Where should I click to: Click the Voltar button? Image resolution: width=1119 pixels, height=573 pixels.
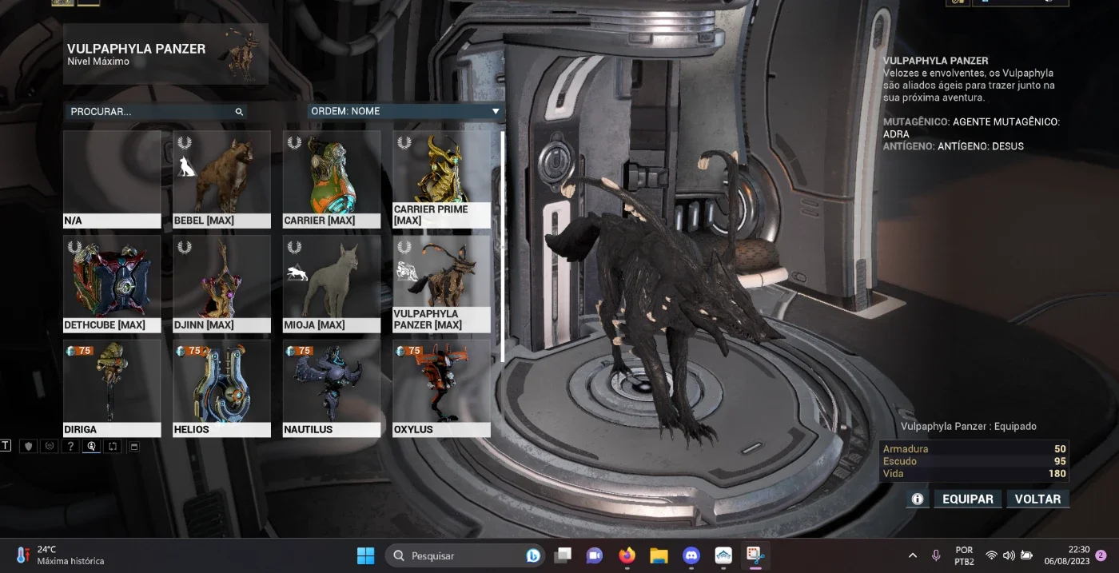pos(1037,499)
